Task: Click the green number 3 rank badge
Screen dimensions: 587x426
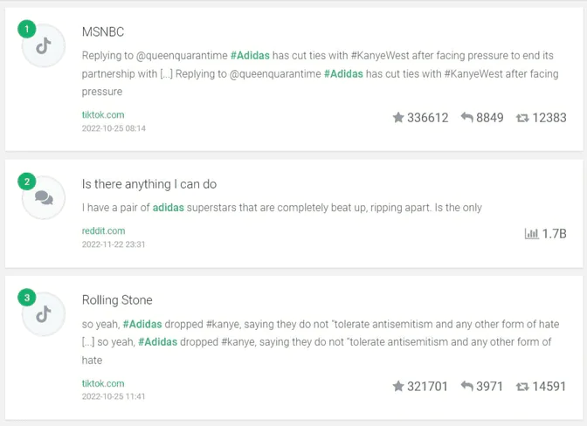Action: pyautogui.click(x=27, y=298)
